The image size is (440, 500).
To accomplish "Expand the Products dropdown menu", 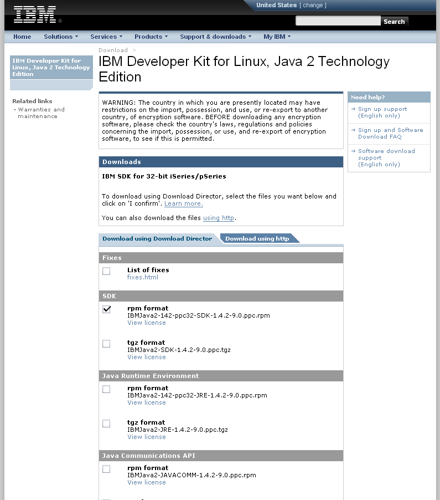I will (151, 37).
